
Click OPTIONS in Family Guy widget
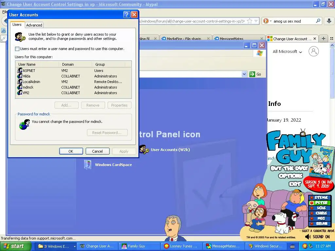tap(291, 176)
